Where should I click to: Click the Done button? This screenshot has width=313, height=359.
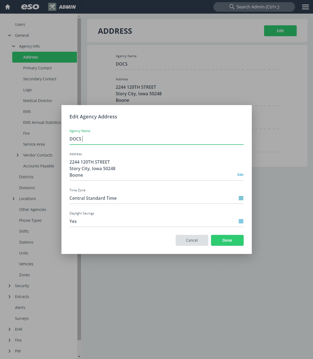pyautogui.click(x=227, y=240)
